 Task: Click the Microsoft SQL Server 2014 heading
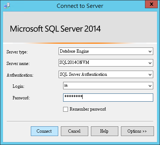[55, 29]
